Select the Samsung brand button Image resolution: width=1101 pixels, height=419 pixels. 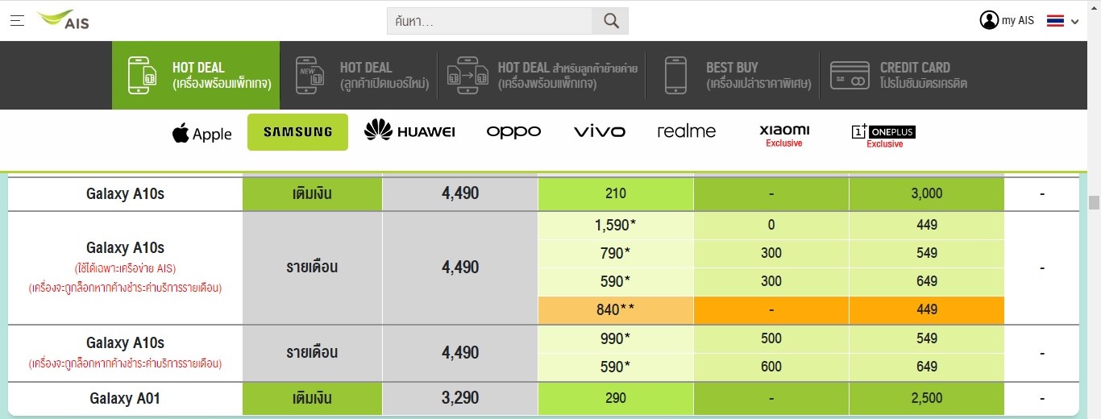tap(297, 132)
